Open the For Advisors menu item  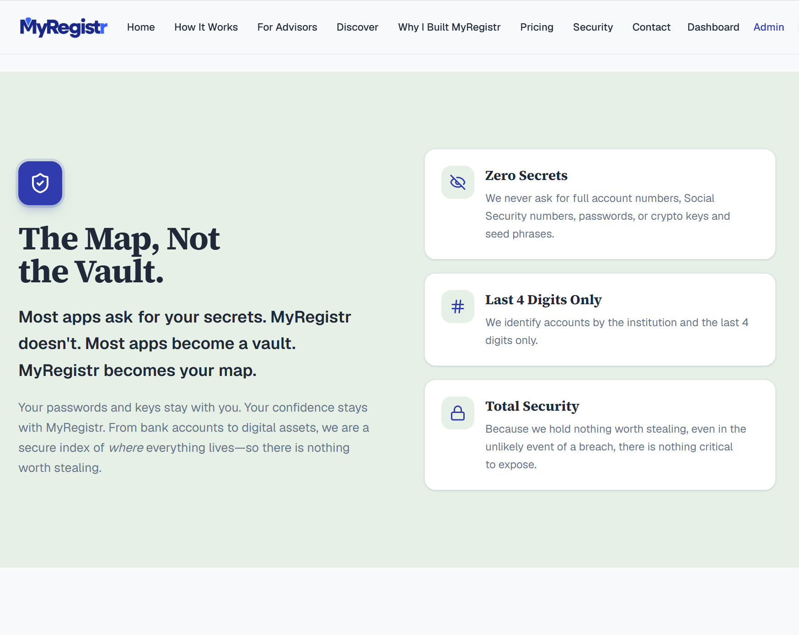(x=287, y=27)
